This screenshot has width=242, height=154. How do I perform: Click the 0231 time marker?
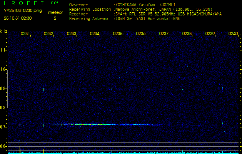[25, 34]
